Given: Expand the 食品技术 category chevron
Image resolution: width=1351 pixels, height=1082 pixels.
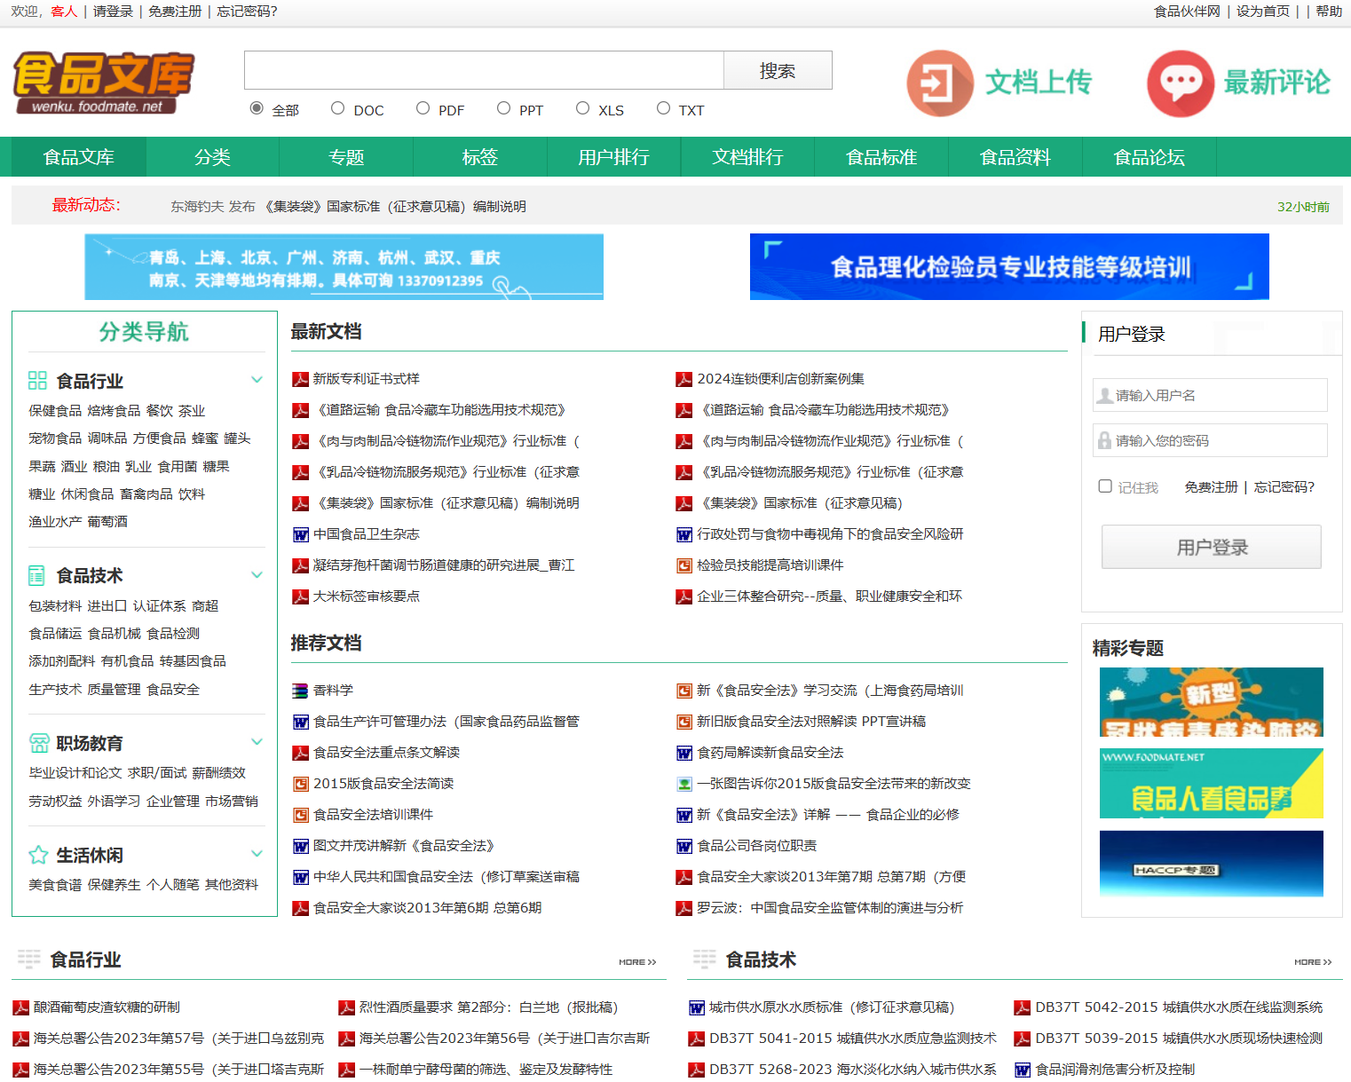Looking at the screenshot, I should click(257, 575).
